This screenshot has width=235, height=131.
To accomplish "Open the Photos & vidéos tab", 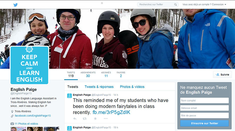I will click(x=132, y=87).
